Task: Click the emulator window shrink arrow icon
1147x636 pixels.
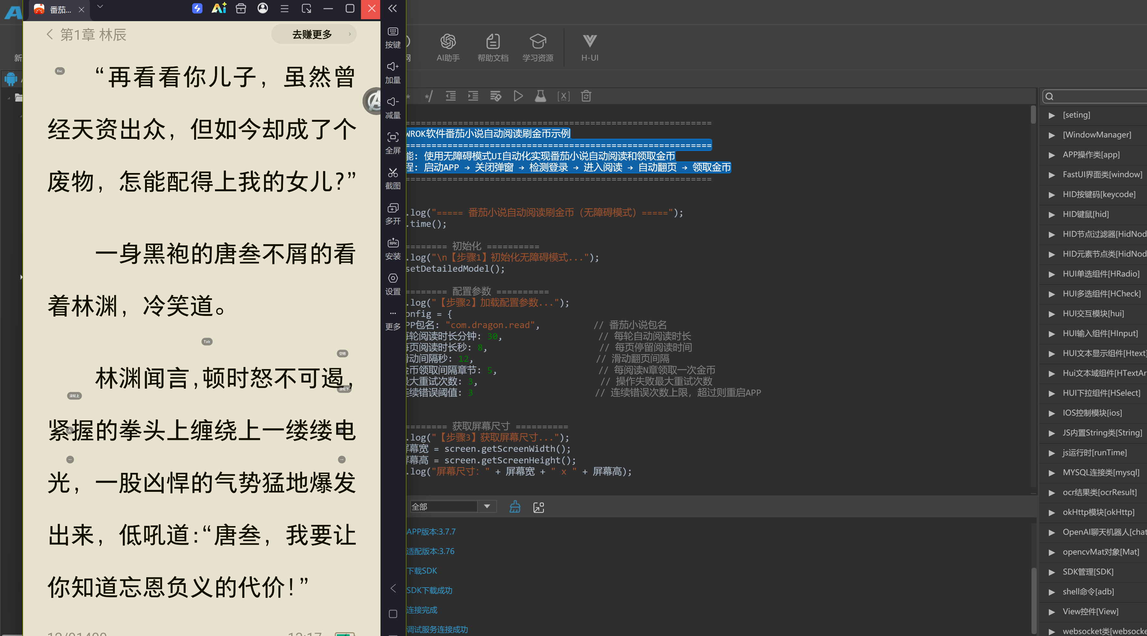Action: 306,8
